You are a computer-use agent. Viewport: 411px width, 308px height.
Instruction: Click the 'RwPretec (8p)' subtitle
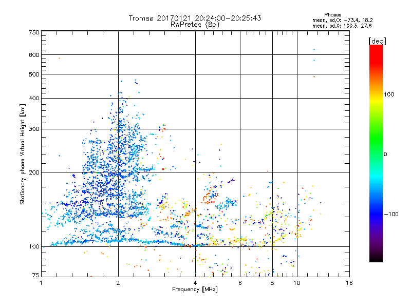[x=195, y=25]
